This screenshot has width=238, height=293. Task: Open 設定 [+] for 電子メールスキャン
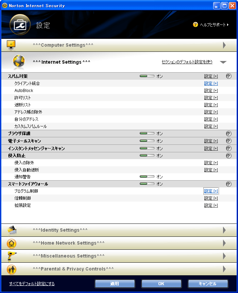pyautogui.click(x=211, y=141)
